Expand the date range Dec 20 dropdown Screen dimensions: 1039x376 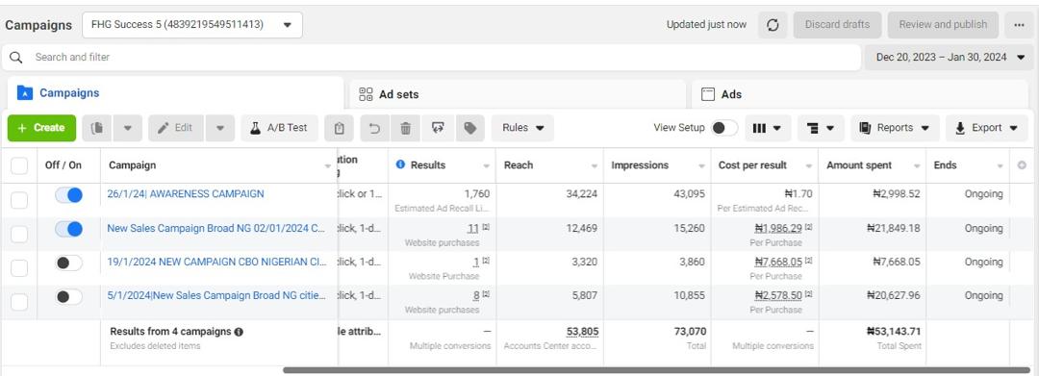950,57
